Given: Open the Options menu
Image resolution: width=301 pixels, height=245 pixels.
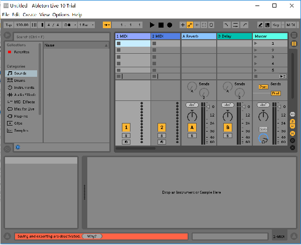Looking at the screenshot, I should [61, 15].
